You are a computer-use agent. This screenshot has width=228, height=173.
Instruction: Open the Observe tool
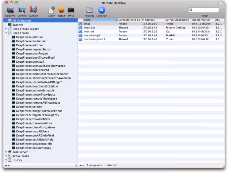pyautogui.click(x=10, y=12)
